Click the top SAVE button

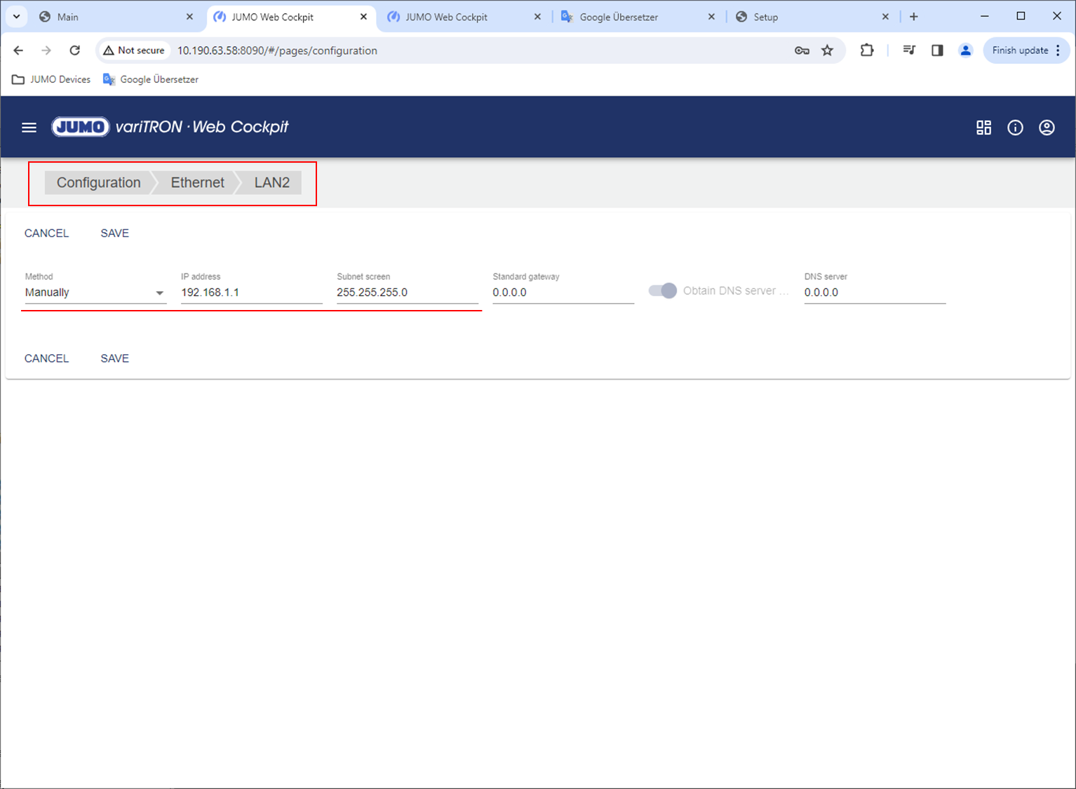114,234
